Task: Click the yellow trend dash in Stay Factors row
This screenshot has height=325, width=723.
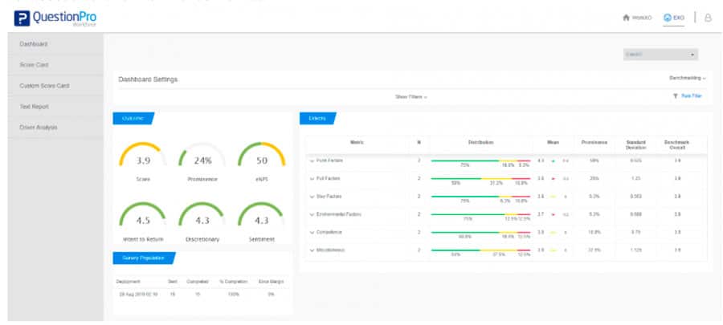Action: click(553, 197)
